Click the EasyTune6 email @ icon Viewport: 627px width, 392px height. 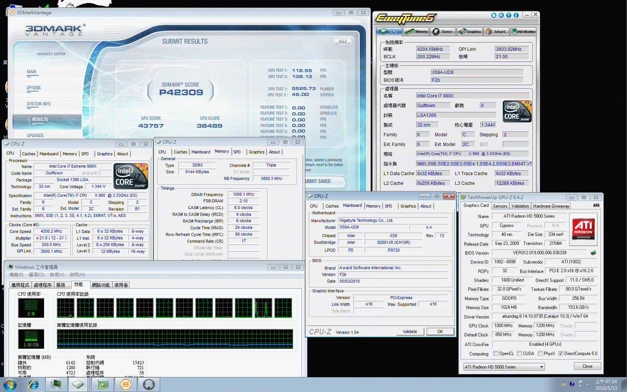(x=501, y=15)
